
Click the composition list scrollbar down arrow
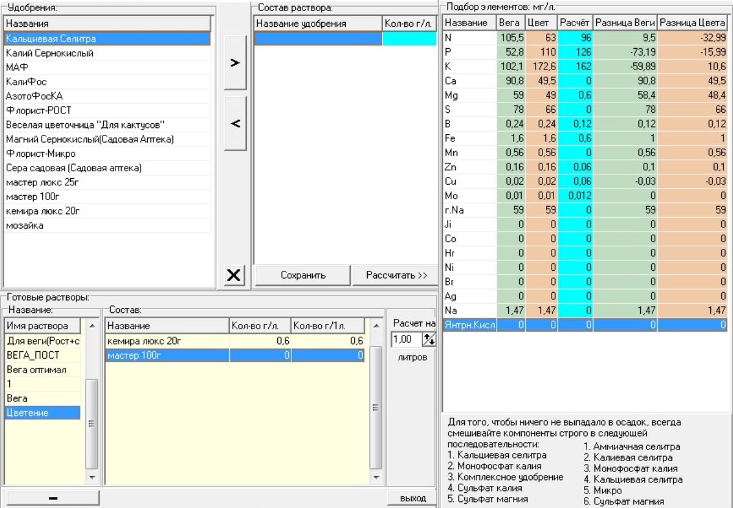click(376, 478)
